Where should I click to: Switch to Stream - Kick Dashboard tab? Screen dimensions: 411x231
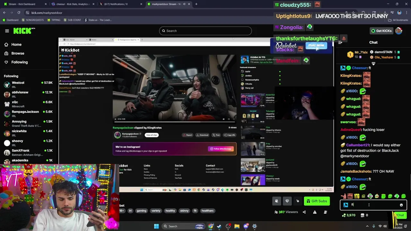click(x=25, y=4)
